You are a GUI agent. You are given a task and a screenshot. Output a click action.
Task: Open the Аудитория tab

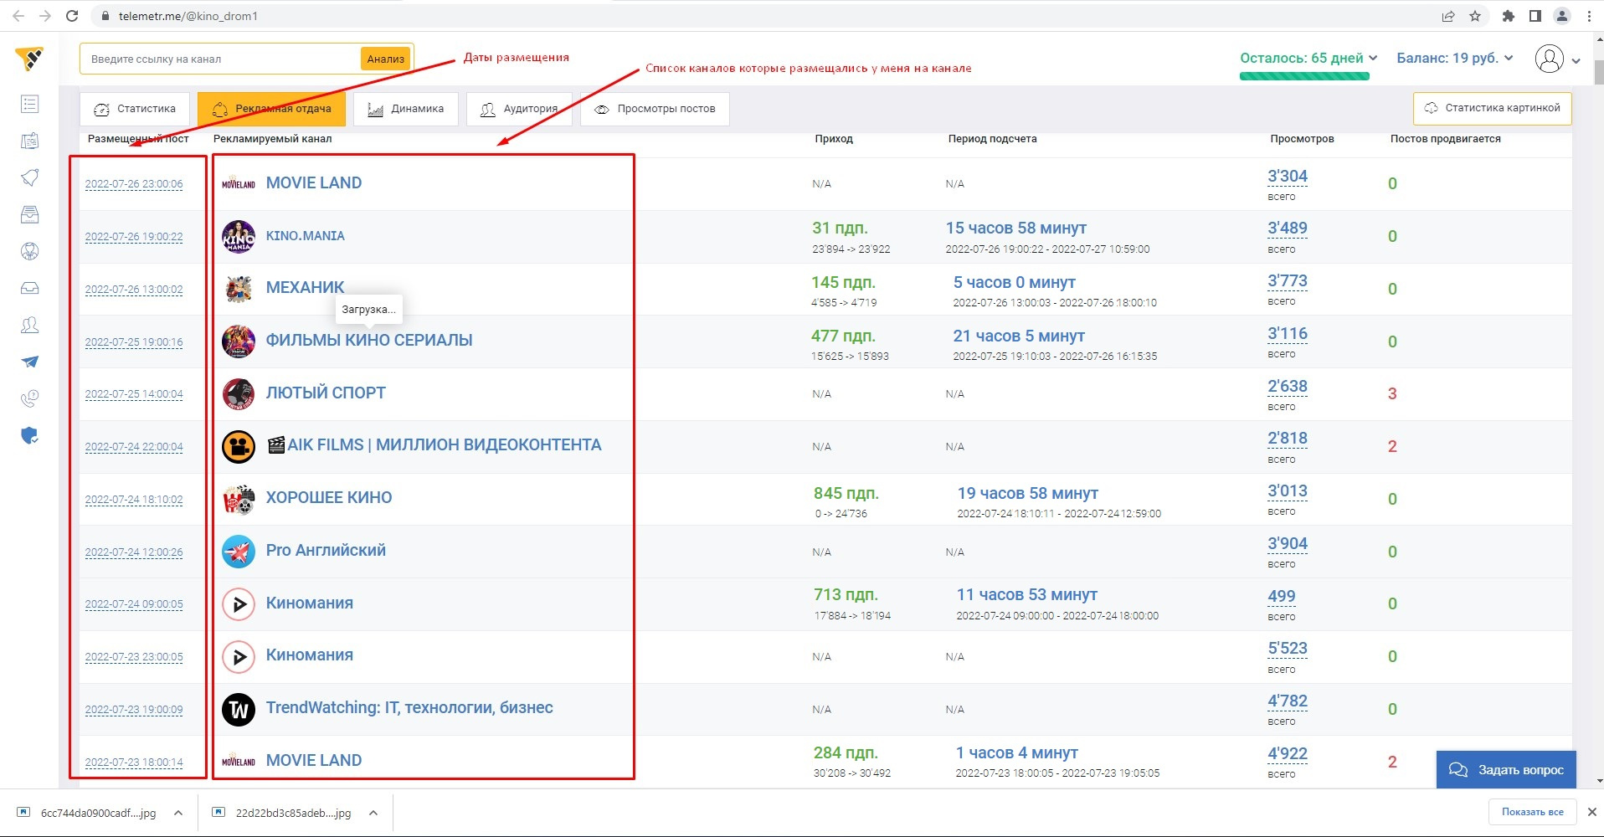[x=519, y=109]
